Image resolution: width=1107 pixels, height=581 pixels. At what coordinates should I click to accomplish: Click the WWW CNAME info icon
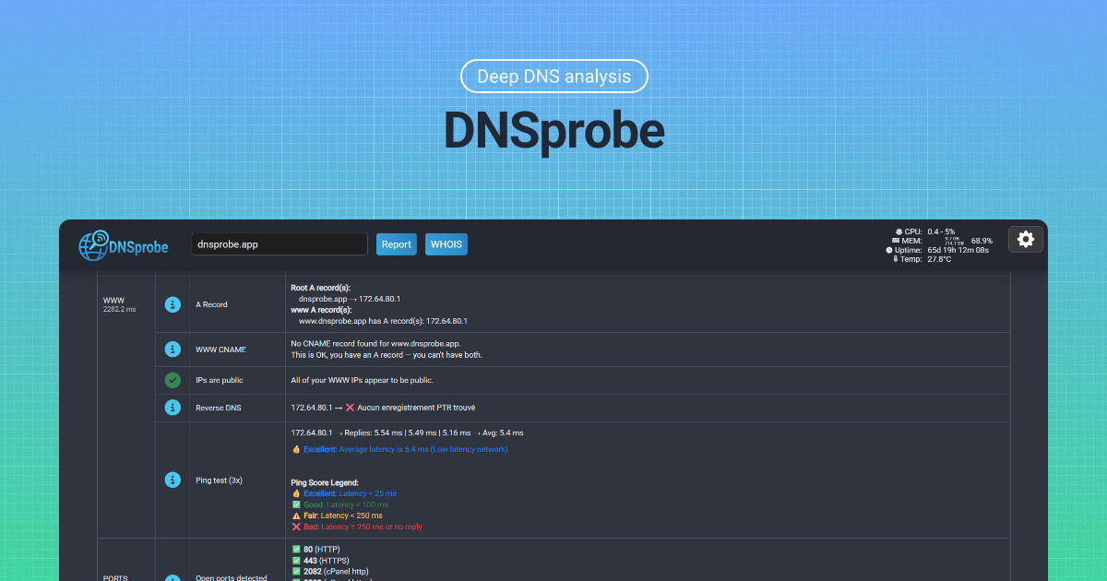pyautogui.click(x=173, y=350)
